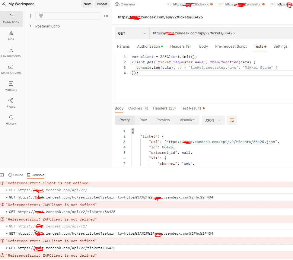Click the collections search field
Viewport: 293px width, 260px height.
tap(68, 16)
